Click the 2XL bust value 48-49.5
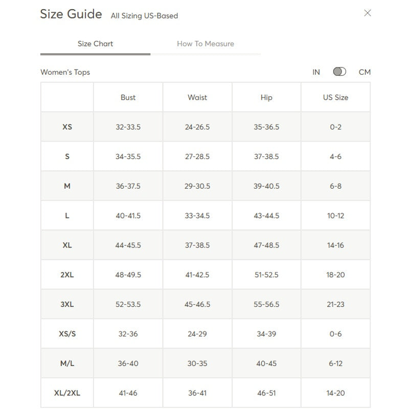Image resolution: width=409 pixels, height=409 pixels. pos(128,275)
